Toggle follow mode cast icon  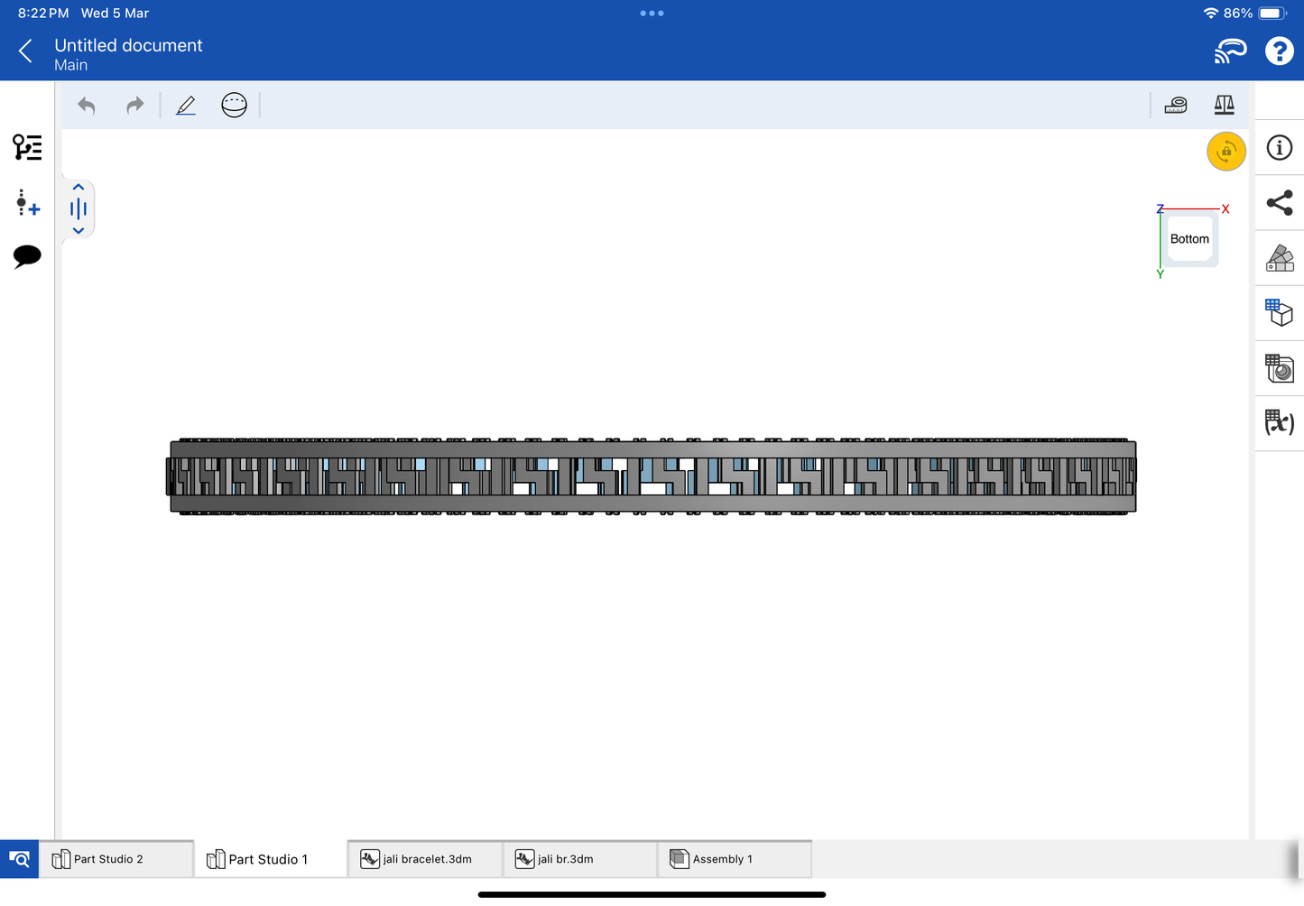pyautogui.click(x=1230, y=51)
